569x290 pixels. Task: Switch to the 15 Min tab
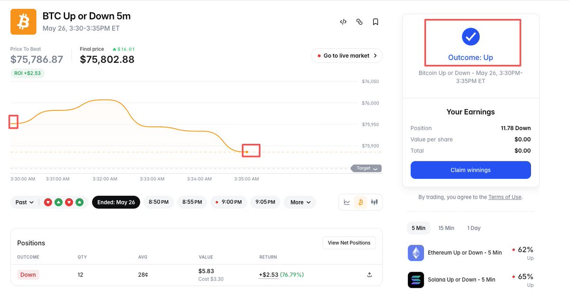pos(446,228)
